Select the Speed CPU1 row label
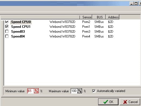141x106 pixels. [x=21, y=27]
